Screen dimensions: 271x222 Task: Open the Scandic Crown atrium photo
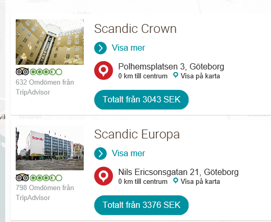(x=50, y=42)
